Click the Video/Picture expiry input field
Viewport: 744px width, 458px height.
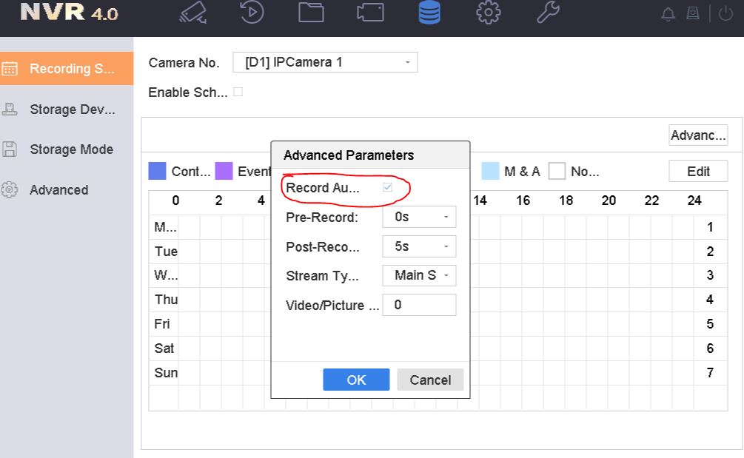[419, 305]
